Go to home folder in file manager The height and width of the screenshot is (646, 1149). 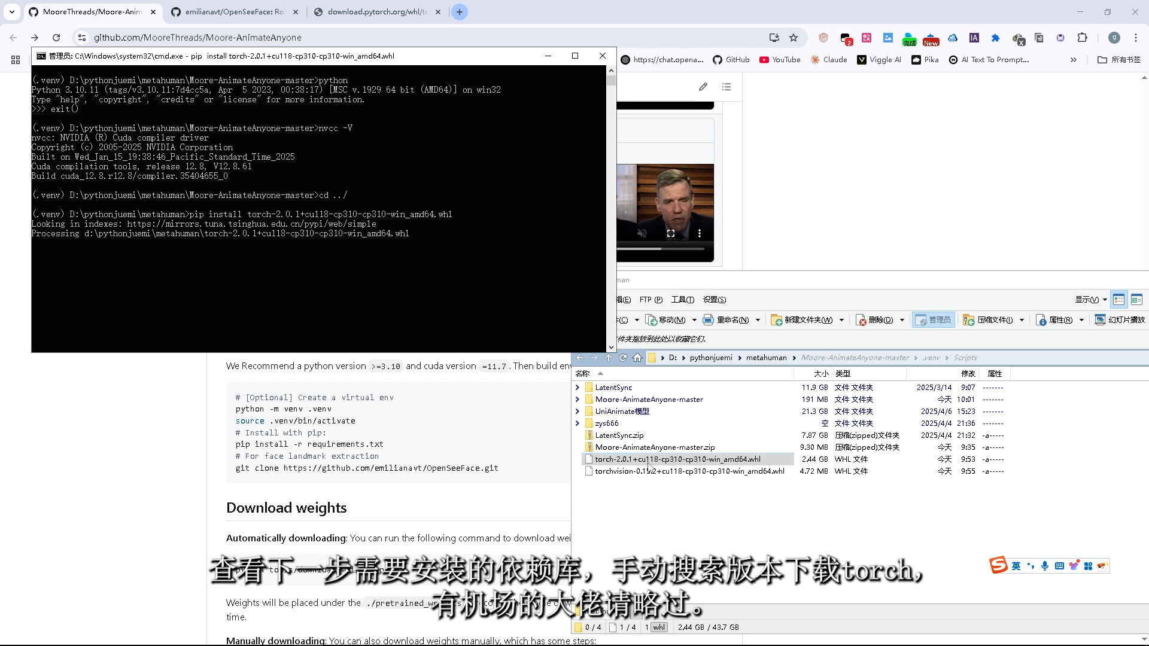click(x=637, y=358)
